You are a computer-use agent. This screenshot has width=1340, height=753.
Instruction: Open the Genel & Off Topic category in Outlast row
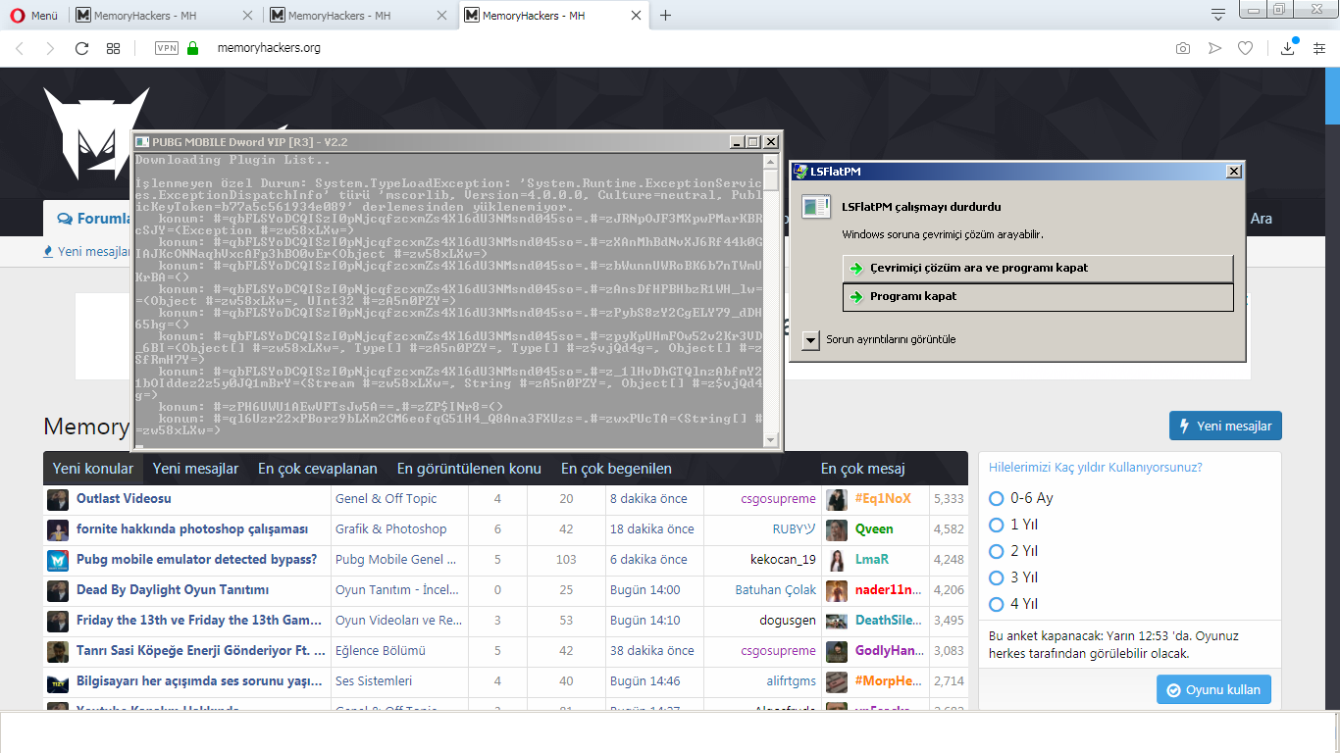coord(387,498)
